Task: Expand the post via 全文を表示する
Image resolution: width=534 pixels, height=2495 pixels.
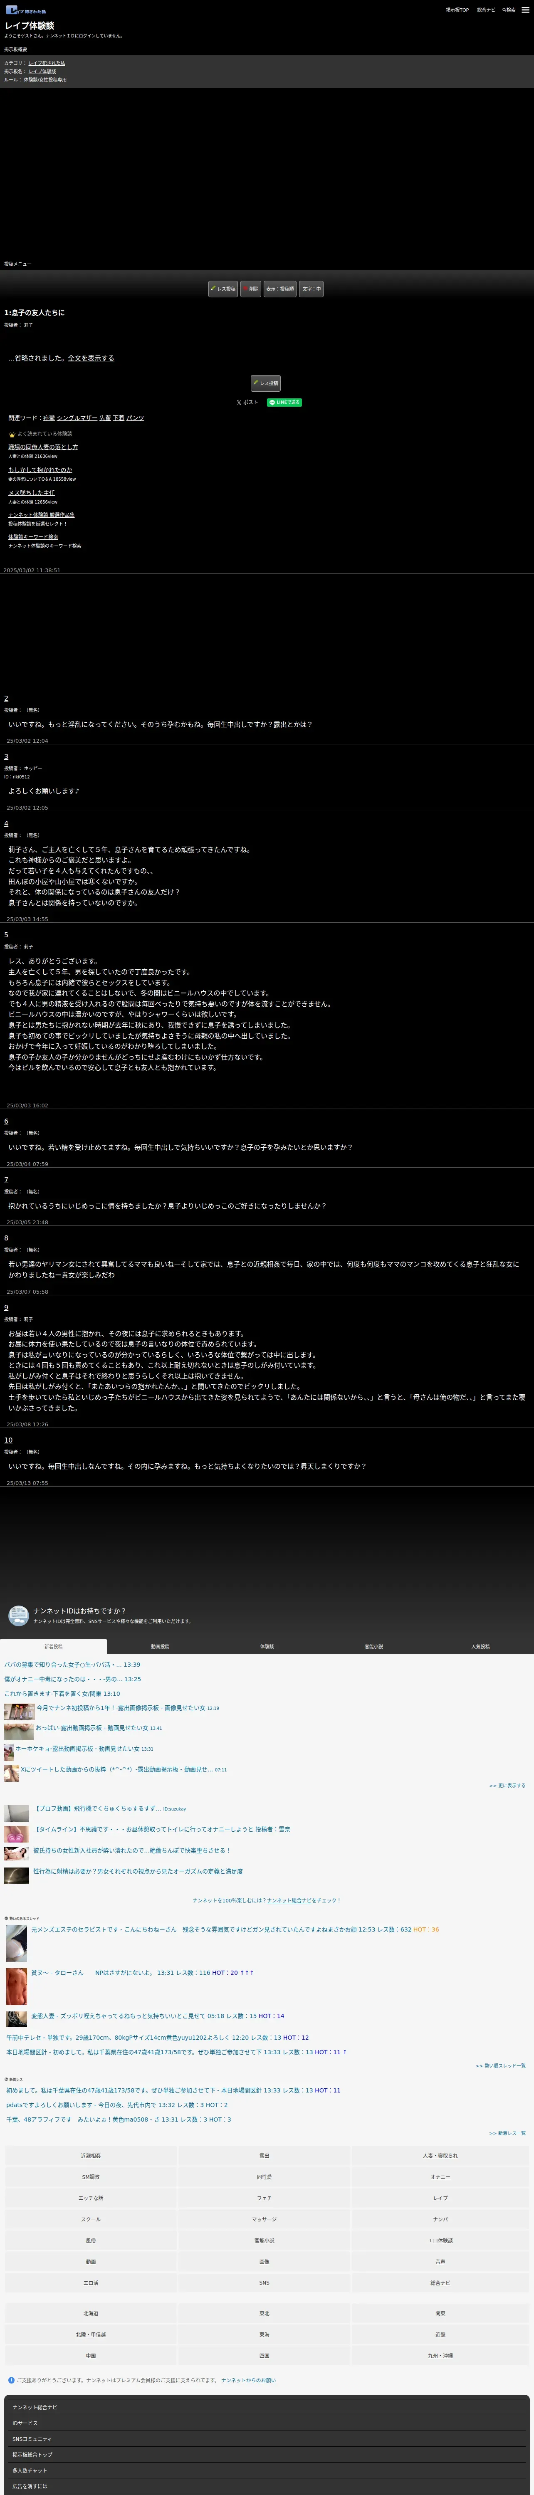Action: (x=91, y=358)
